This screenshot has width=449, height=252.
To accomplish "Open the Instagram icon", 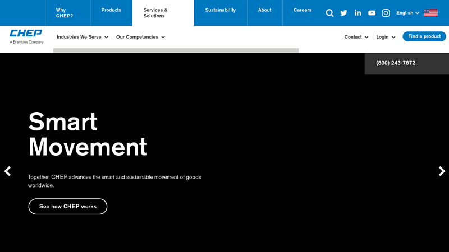I will pos(386,13).
